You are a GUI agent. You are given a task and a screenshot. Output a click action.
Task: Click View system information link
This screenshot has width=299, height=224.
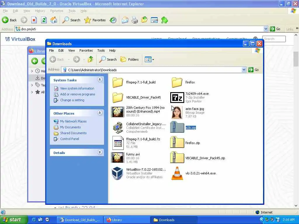77,88
